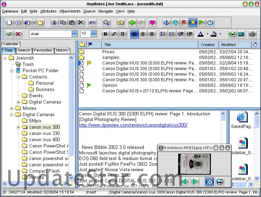Toggle numbered list
Viewport: 261px width, 197px height.
(x=172, y=34)
